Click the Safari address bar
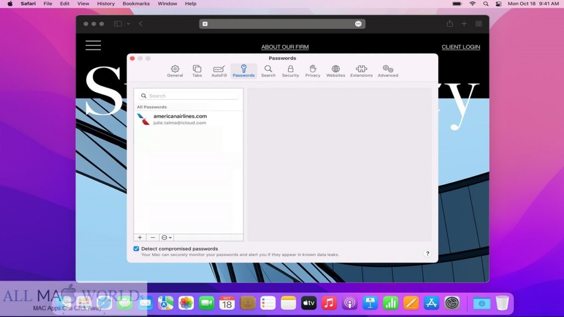Image resolution: width=564 pixels, height=317 pixels. 282,24
